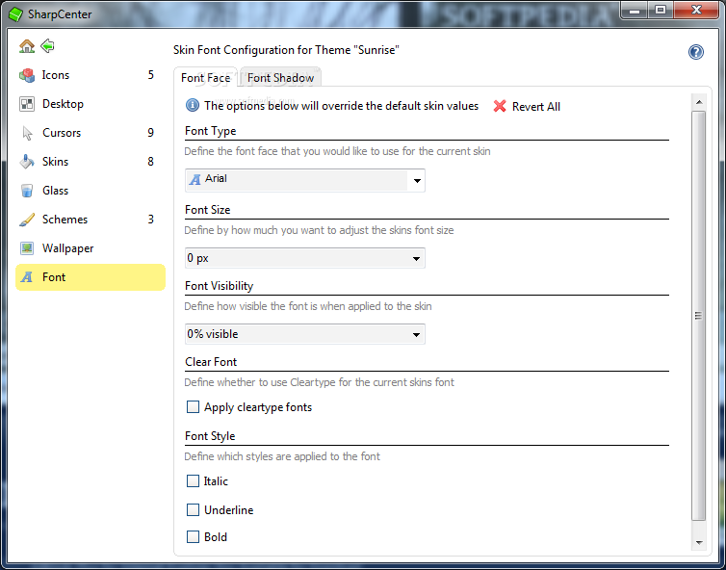Click the Cursors count 9

click(x=151, y=133)
